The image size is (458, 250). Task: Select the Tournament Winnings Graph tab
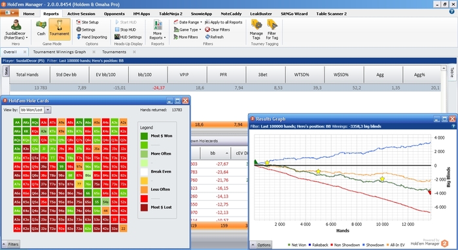pos(60,52)
